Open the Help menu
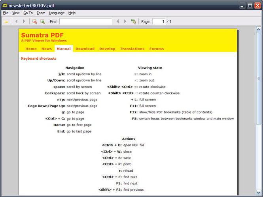Viewport: 263px width, 197px height. (72, 13)
